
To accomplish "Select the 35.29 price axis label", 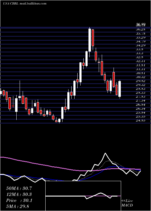I will [x=141, y=37].
